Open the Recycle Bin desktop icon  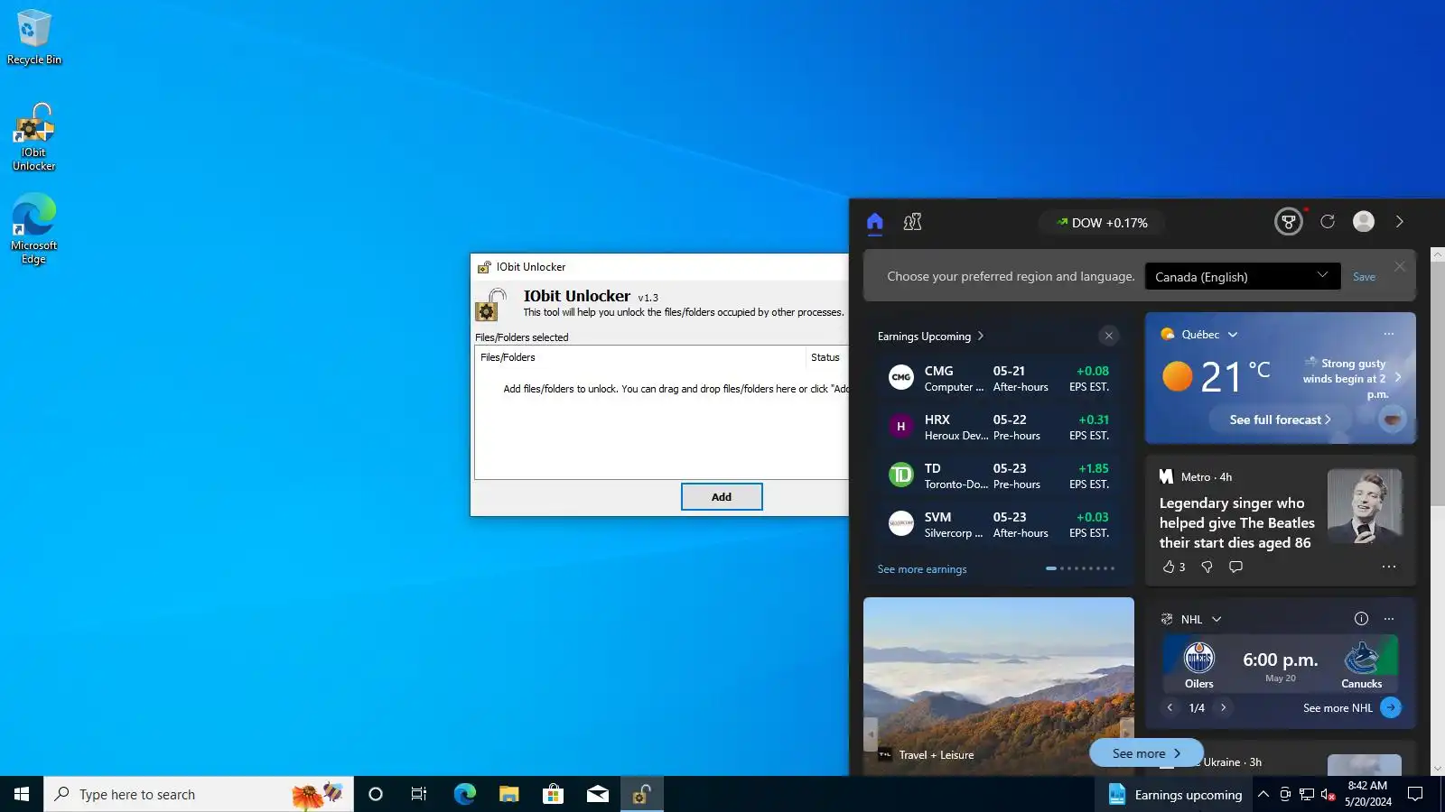pyautogui.click(x=34, y=37)
